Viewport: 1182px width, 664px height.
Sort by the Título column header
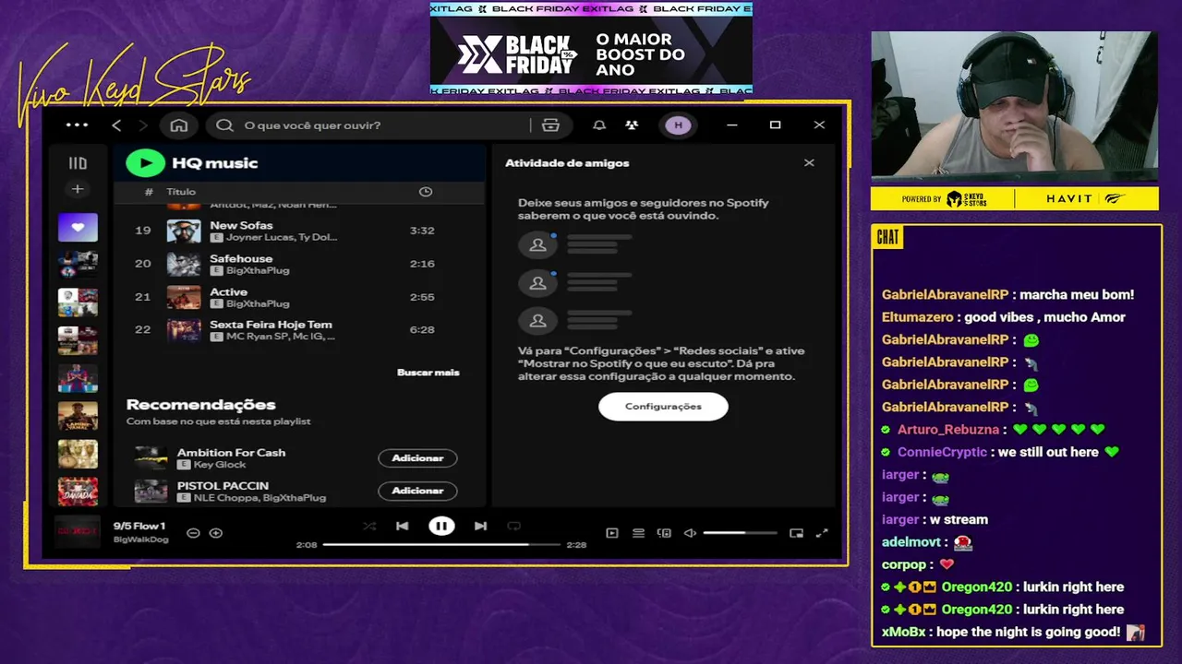coord(181,192)
